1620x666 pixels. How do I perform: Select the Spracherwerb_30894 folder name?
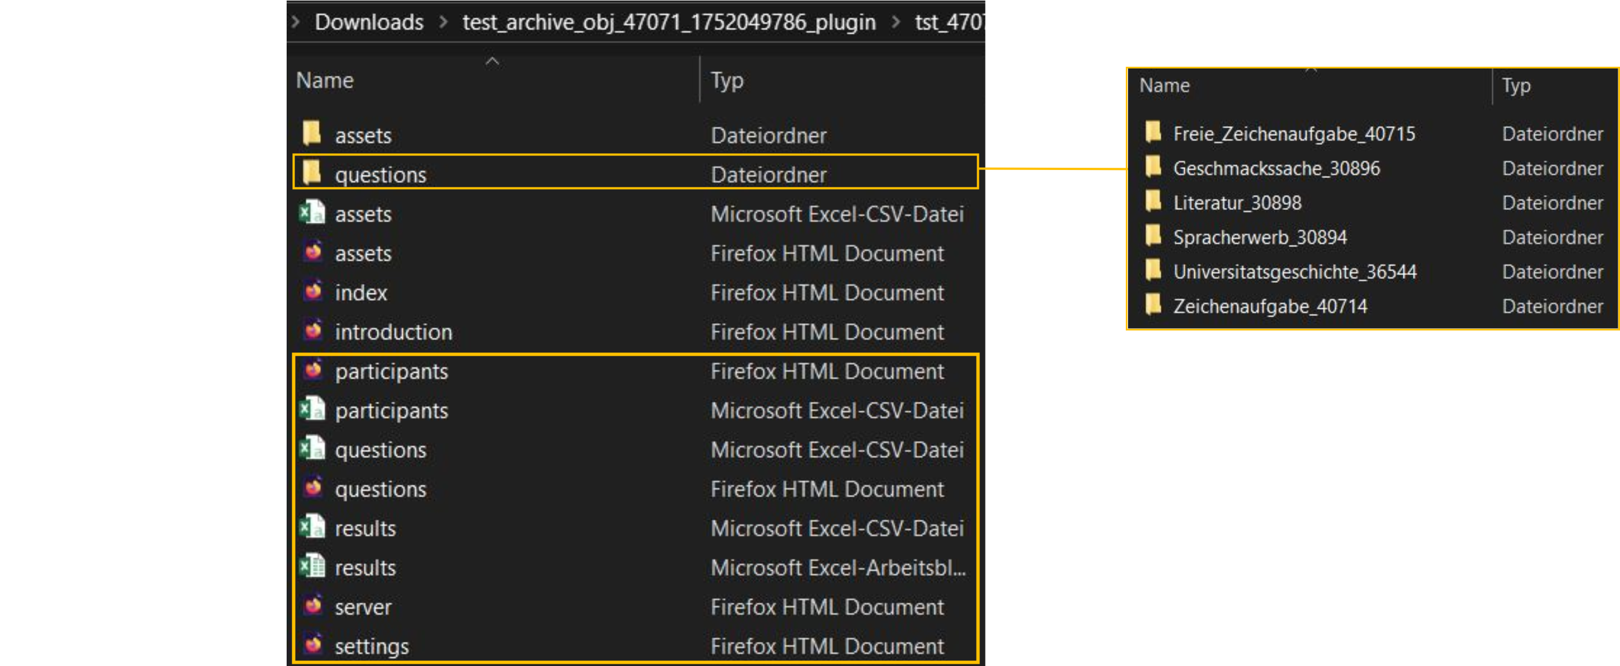1260,237
